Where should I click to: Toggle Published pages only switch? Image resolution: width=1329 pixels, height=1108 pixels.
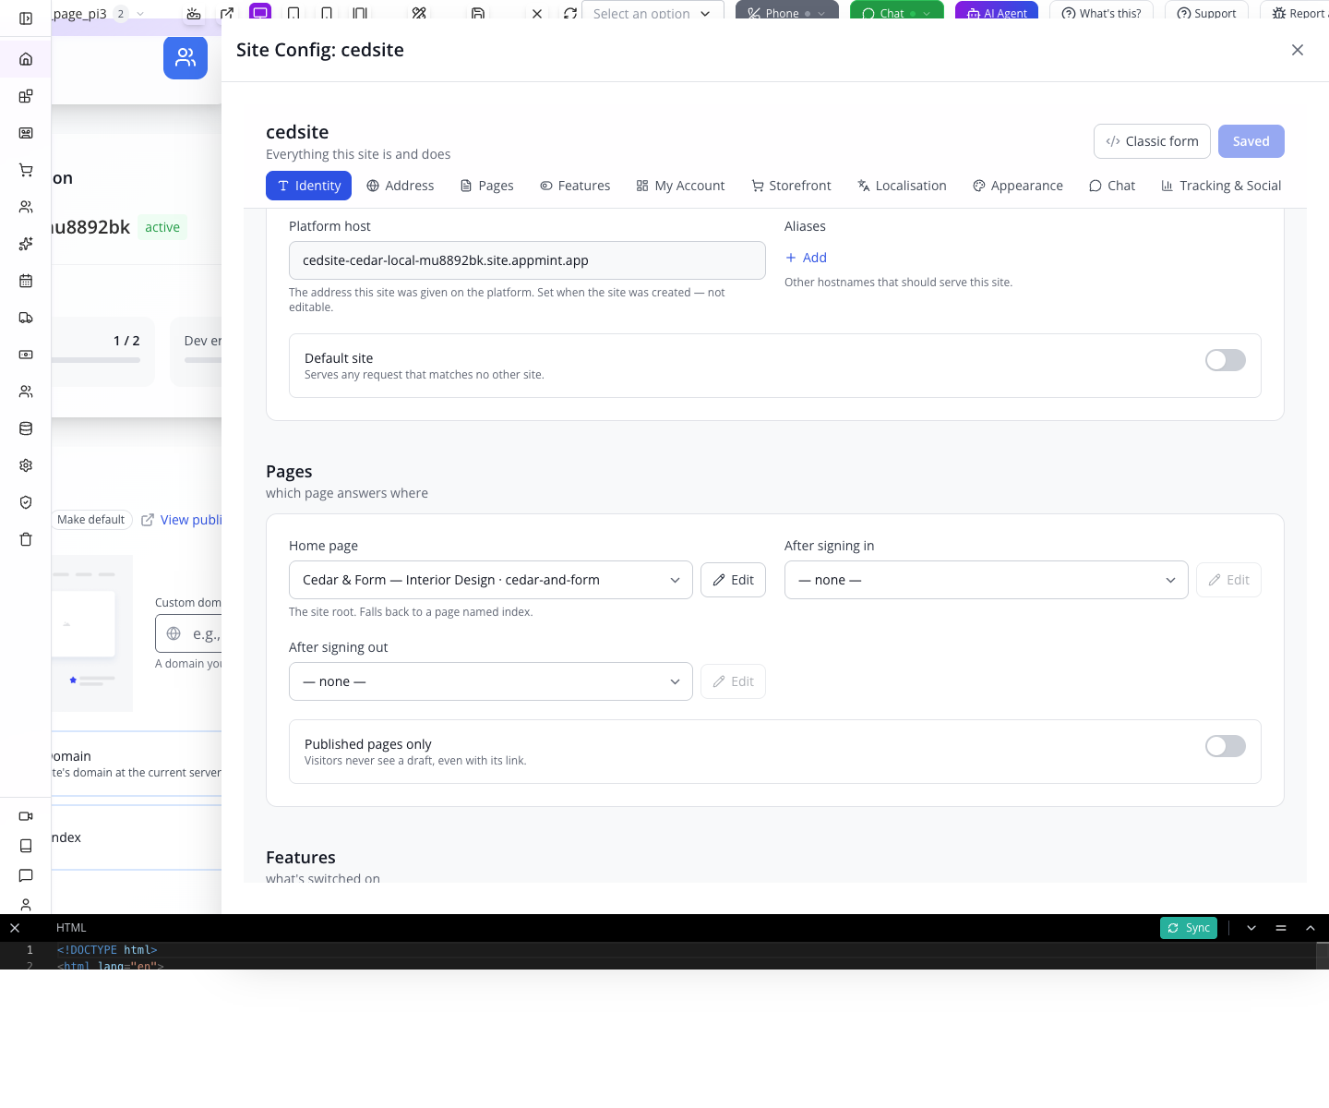pos(1226,746)
